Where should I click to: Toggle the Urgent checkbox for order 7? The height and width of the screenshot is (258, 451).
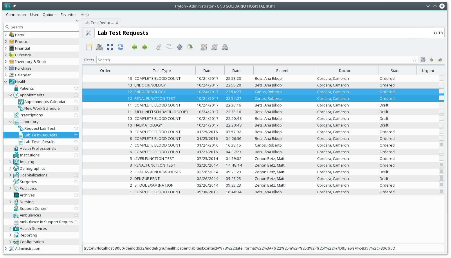pos(441,145)
